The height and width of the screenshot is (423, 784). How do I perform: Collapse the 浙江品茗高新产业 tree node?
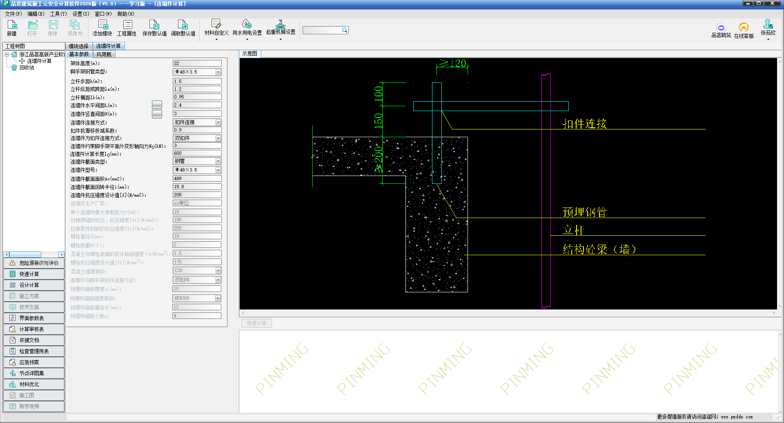7,54
